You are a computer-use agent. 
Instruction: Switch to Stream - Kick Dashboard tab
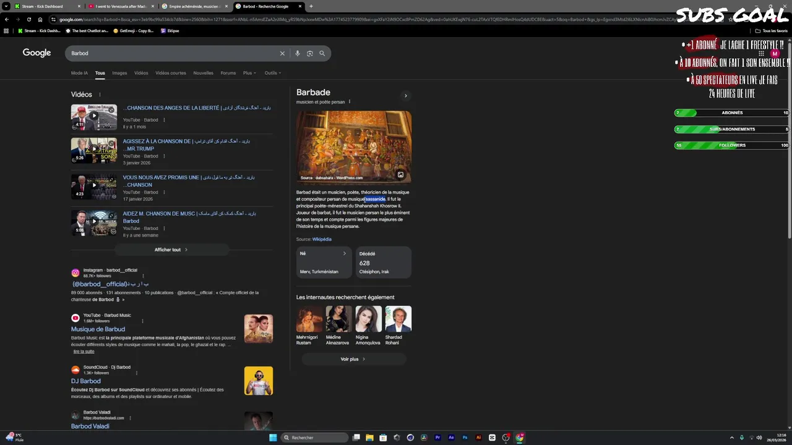46,6
